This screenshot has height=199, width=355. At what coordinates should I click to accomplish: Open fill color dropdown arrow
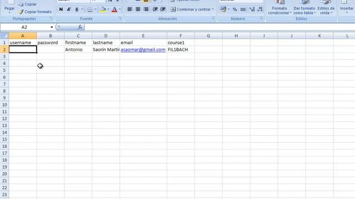(x=108, y=9)
